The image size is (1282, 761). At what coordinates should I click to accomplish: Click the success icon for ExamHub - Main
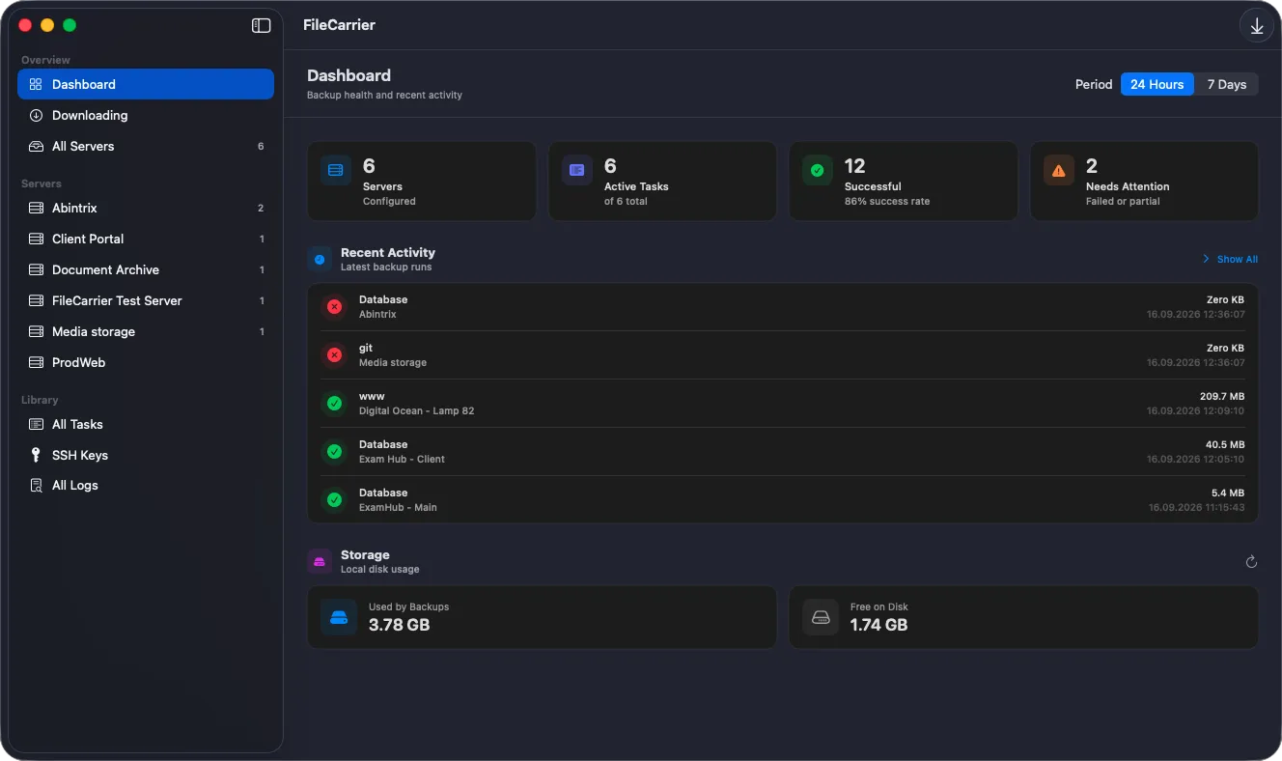(334, 499)
